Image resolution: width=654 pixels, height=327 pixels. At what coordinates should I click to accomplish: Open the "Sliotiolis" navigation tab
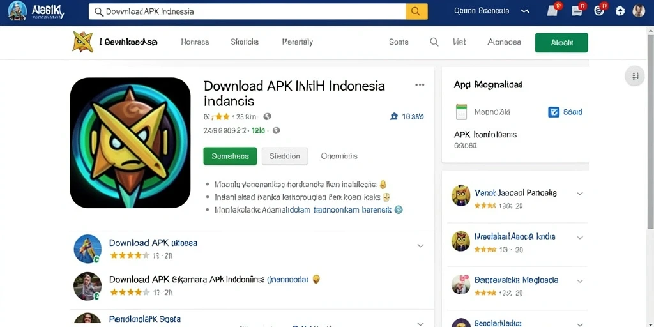(x=245, y=42)
